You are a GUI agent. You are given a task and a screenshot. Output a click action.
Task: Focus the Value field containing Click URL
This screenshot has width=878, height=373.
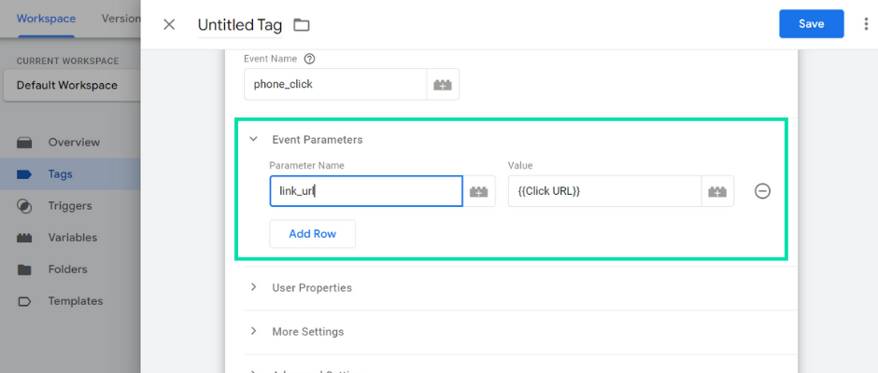coord(604,191)
